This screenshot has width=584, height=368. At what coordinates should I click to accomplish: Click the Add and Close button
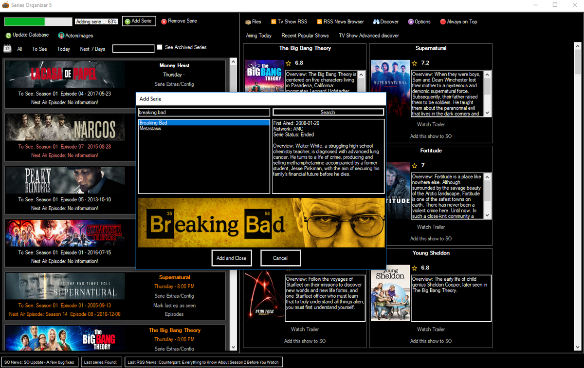tap(232, 258)
